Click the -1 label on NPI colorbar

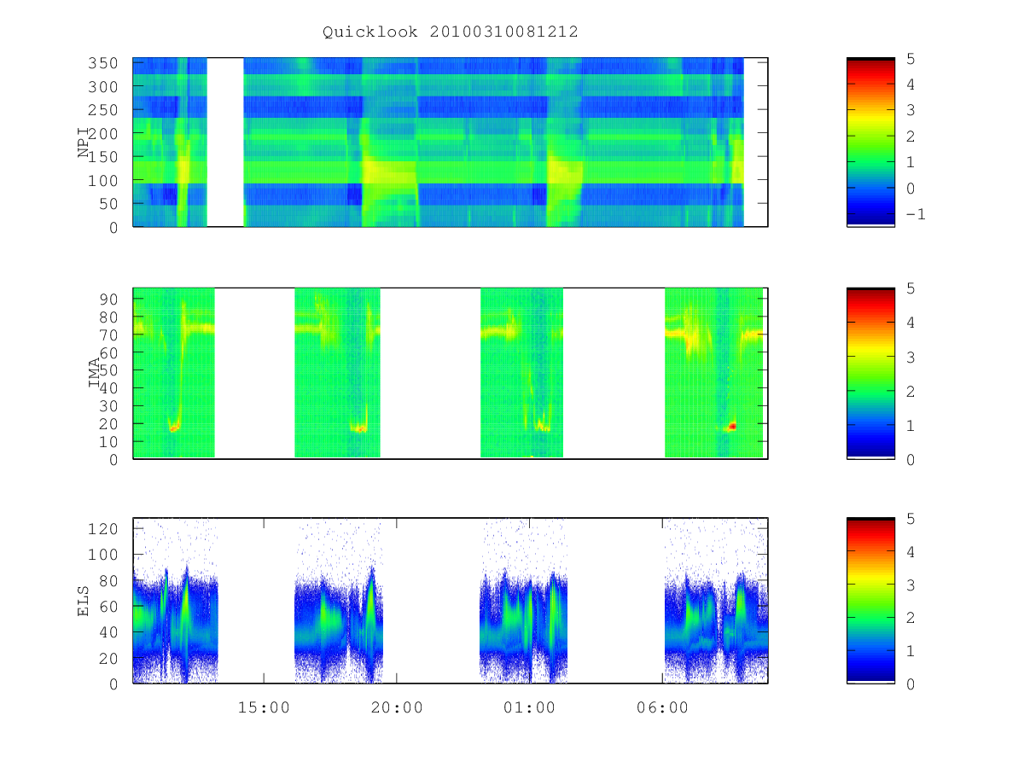[915, 214]
